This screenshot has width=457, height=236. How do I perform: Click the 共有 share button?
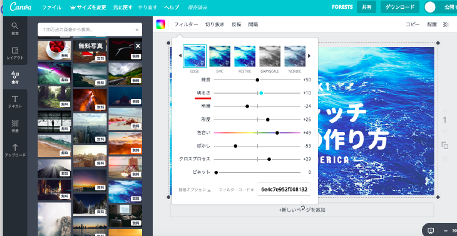(367, 8)
